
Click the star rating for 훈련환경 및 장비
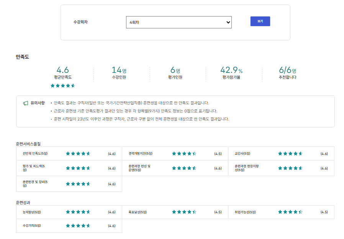coord(78,184)
